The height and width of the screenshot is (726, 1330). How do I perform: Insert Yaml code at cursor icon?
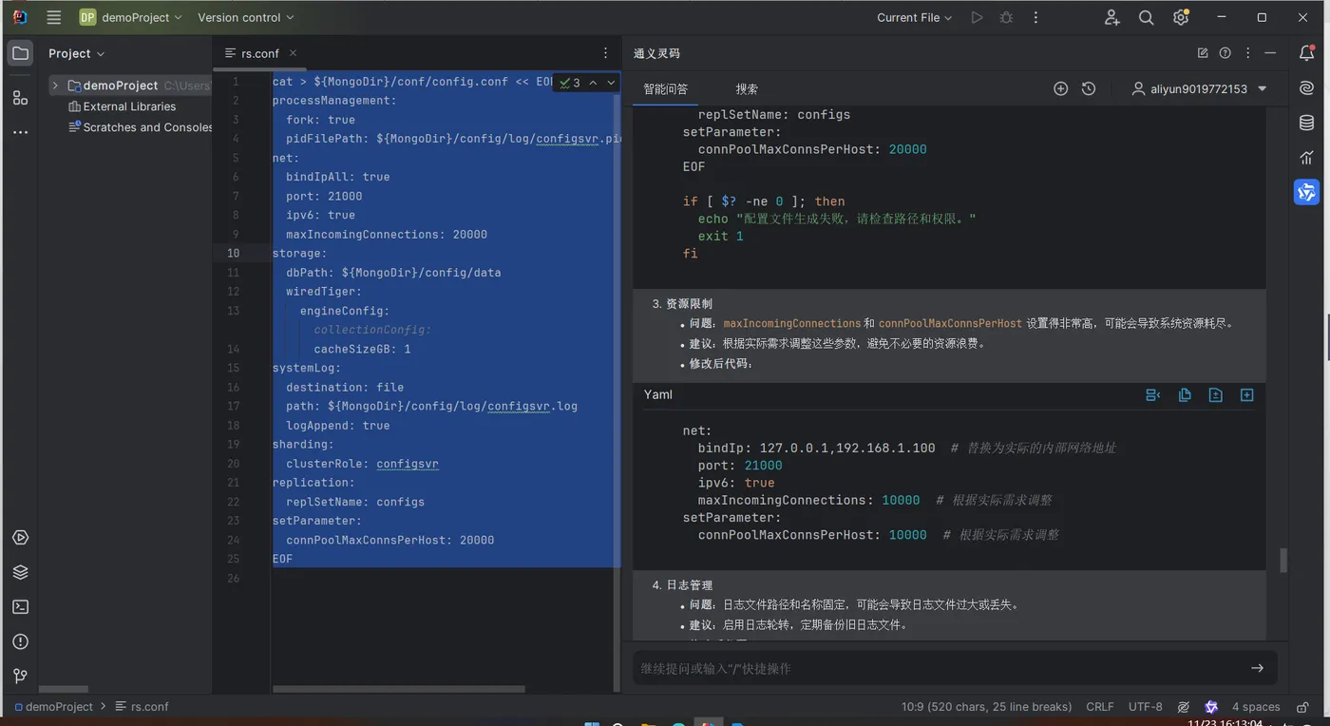pyautogui.click(x=1153, y=394)
